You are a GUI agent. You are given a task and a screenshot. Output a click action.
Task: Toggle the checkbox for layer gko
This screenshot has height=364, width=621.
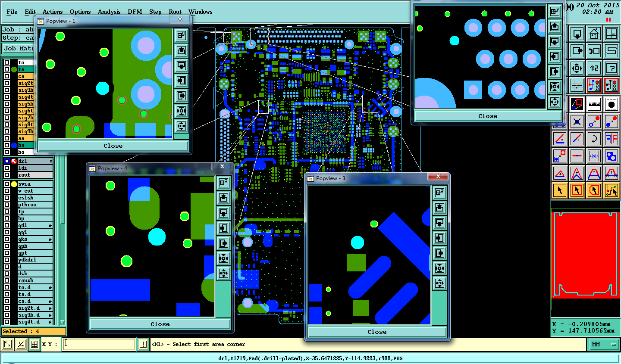pos(7,239)
